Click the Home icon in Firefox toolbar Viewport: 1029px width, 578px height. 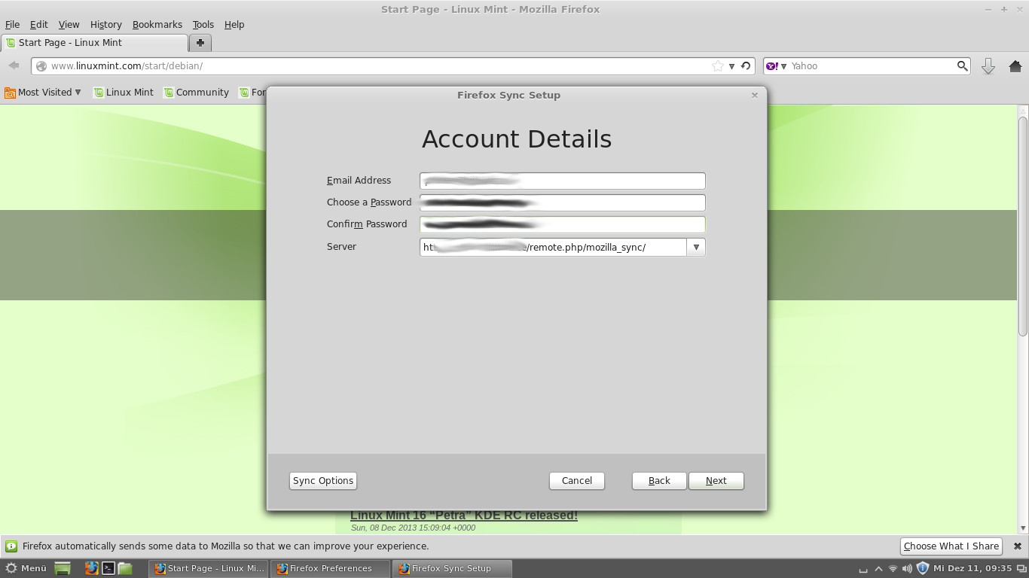coord(1014,66)
